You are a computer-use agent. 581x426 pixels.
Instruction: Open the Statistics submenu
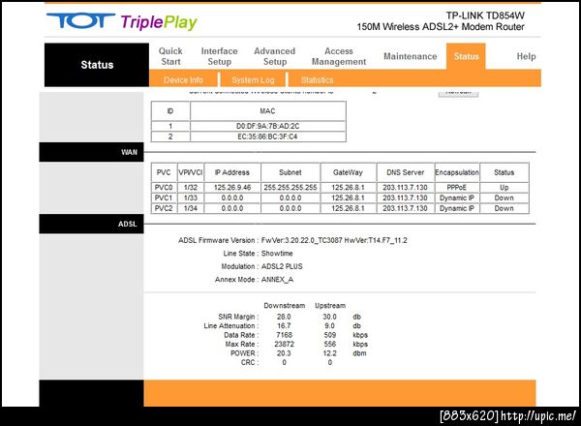click(318, 80)
